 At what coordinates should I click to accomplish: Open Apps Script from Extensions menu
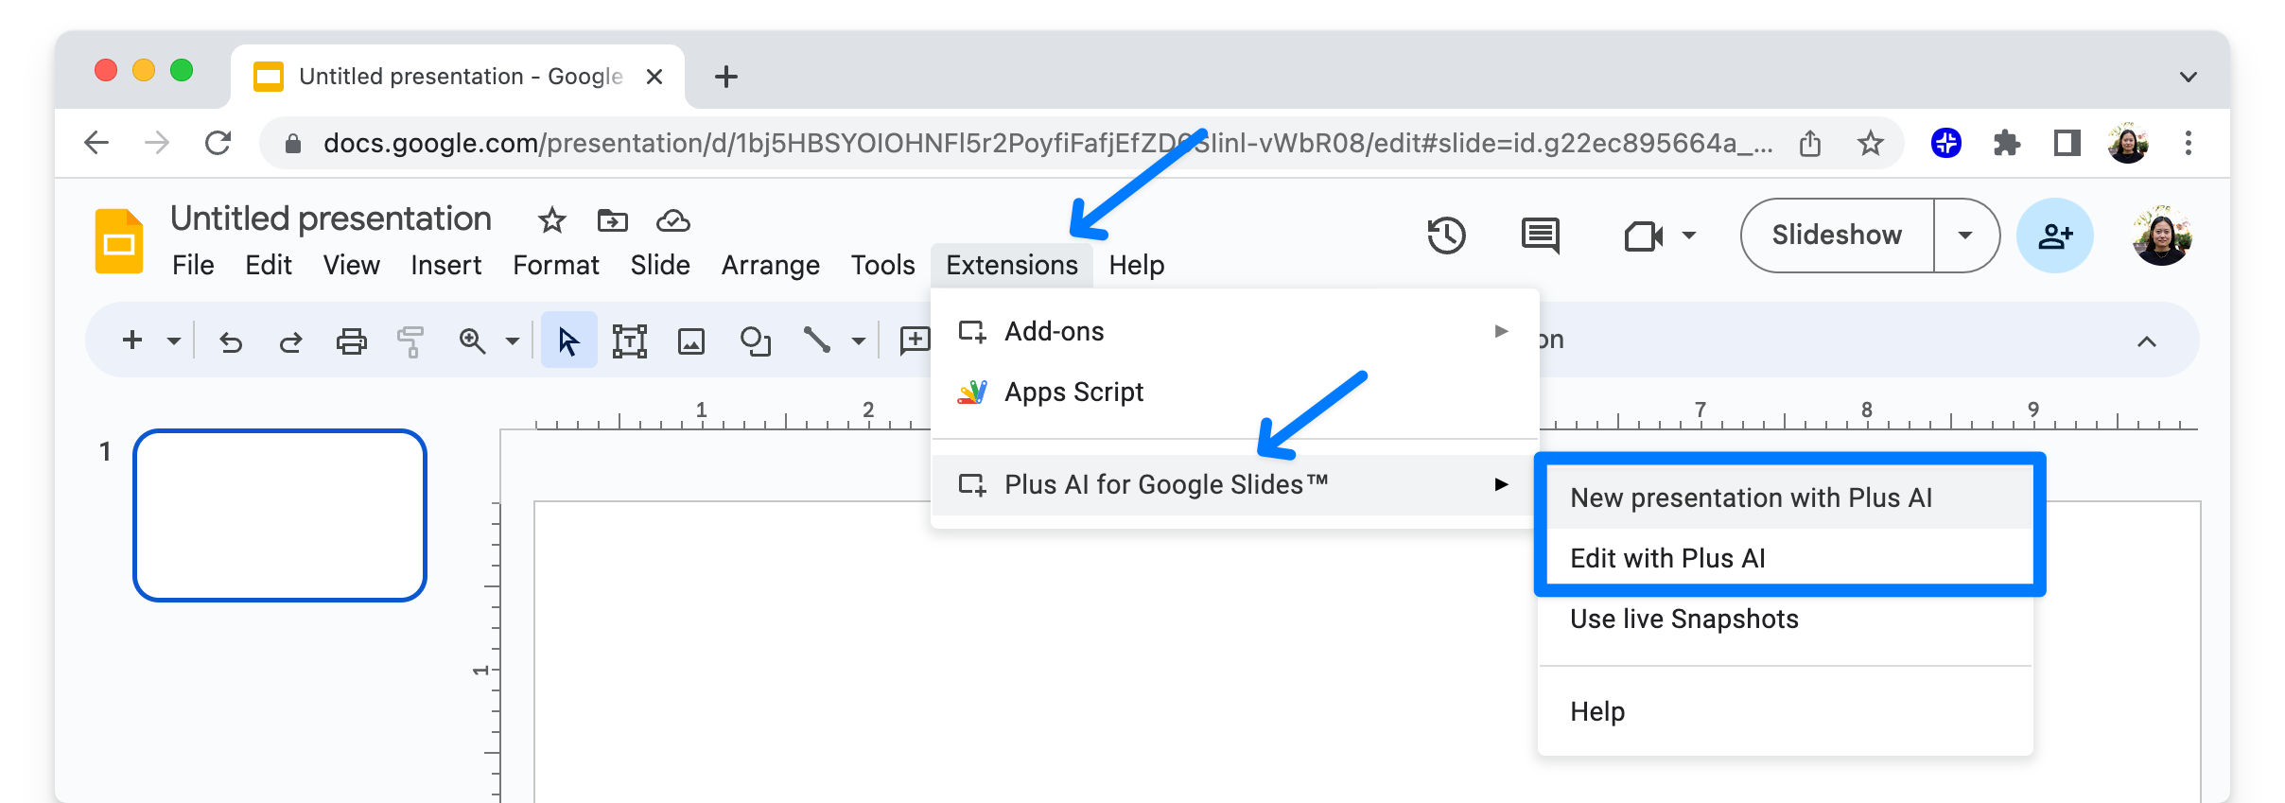pyautogui.click(x=1073, y=392)
